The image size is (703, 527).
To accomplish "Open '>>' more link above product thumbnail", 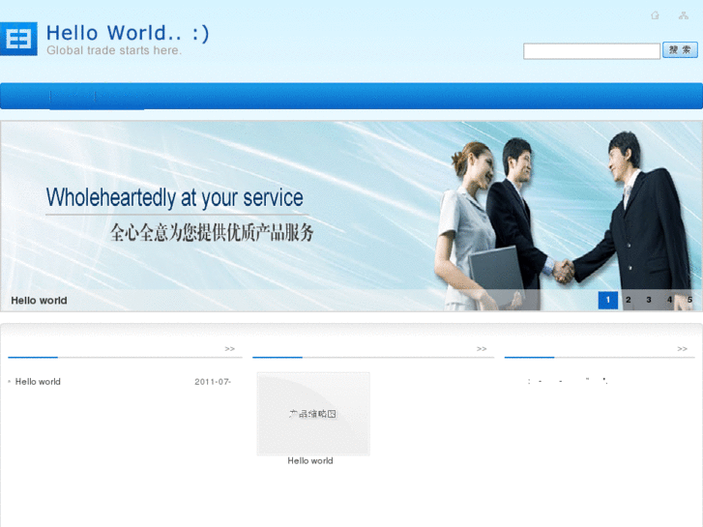I will [x=482, y=348].
